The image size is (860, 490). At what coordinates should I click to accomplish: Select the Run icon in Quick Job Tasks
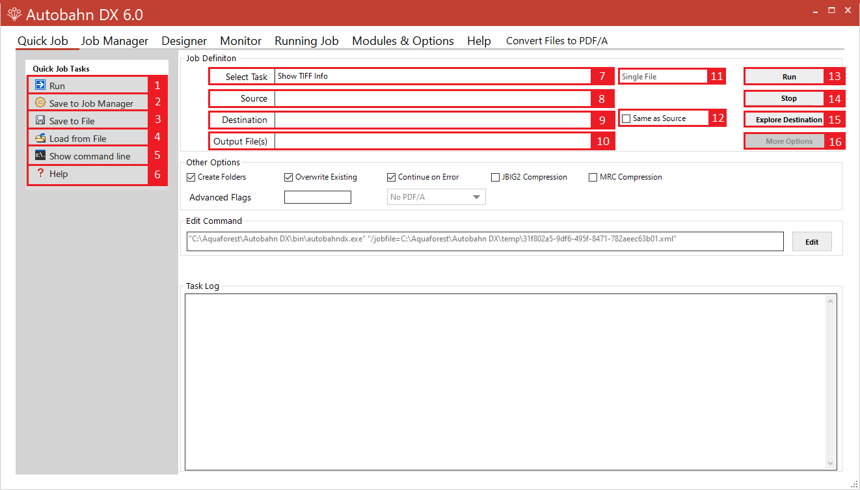click(40, 85)
